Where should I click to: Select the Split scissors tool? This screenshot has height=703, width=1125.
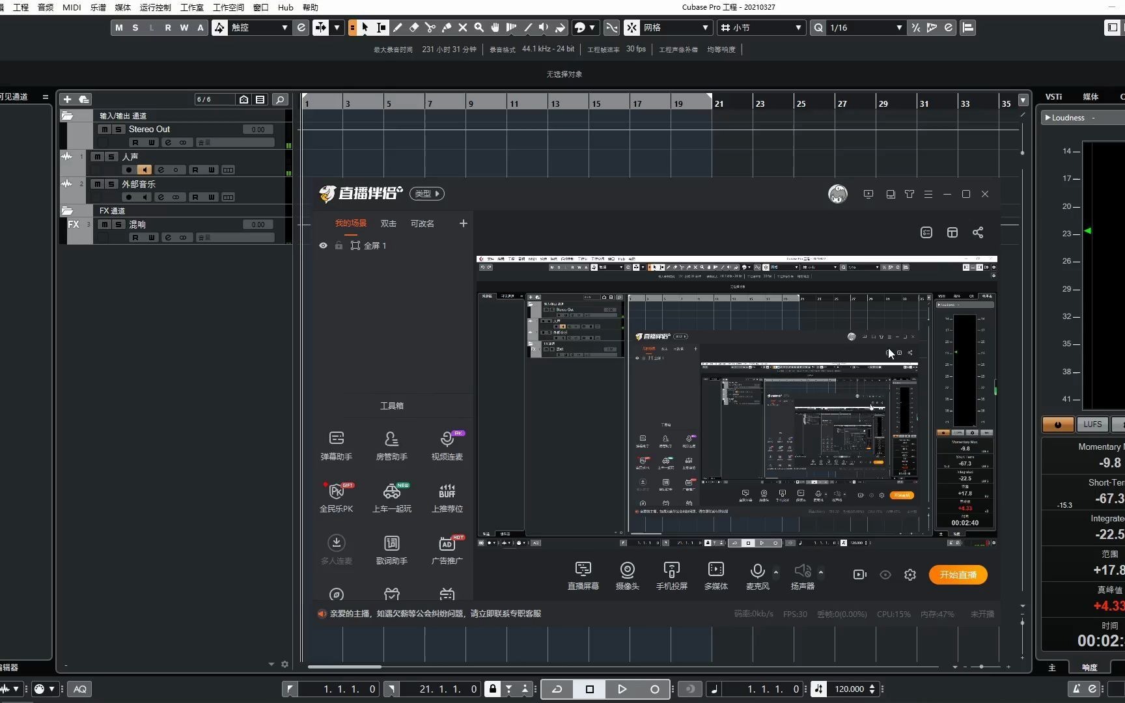pos(430,27)
